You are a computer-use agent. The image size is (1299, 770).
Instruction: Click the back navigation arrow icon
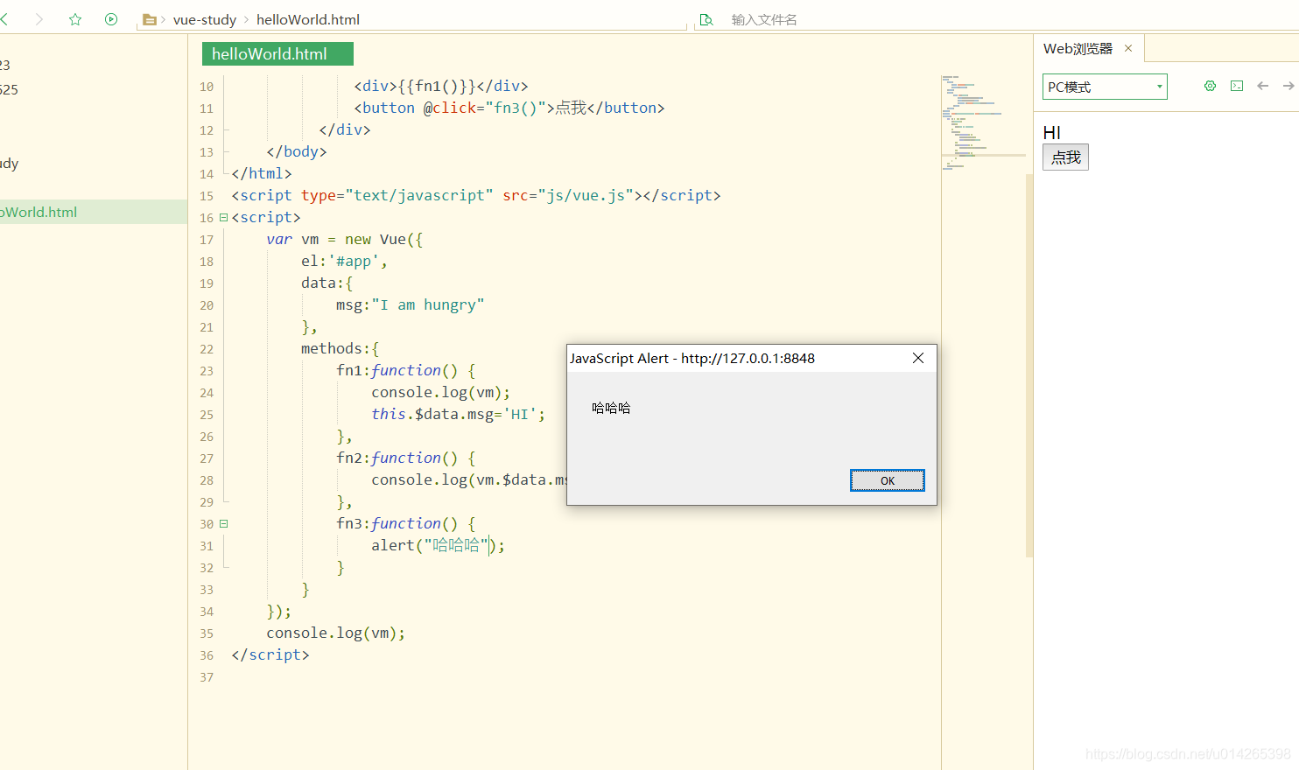point(4,19)
